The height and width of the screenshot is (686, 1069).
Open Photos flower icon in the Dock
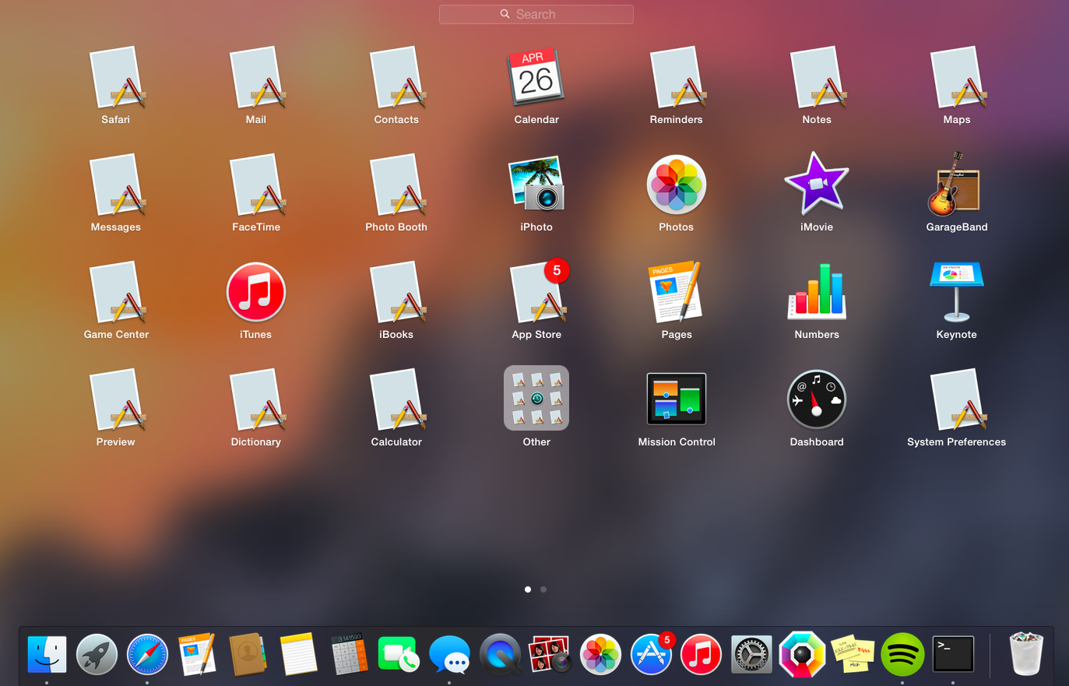(x=601, y=654)
